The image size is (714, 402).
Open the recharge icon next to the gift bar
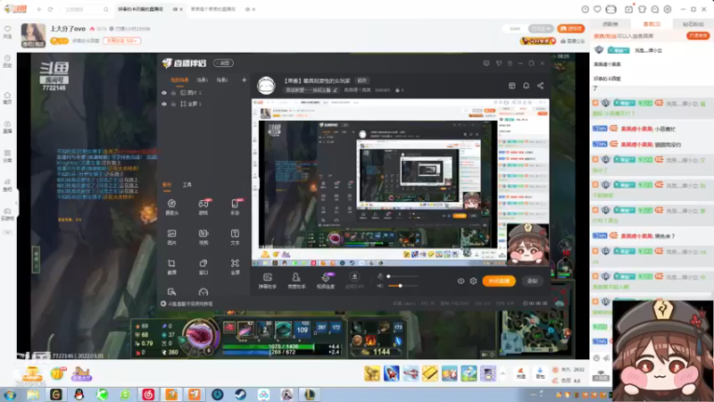[x=521, y=373]
